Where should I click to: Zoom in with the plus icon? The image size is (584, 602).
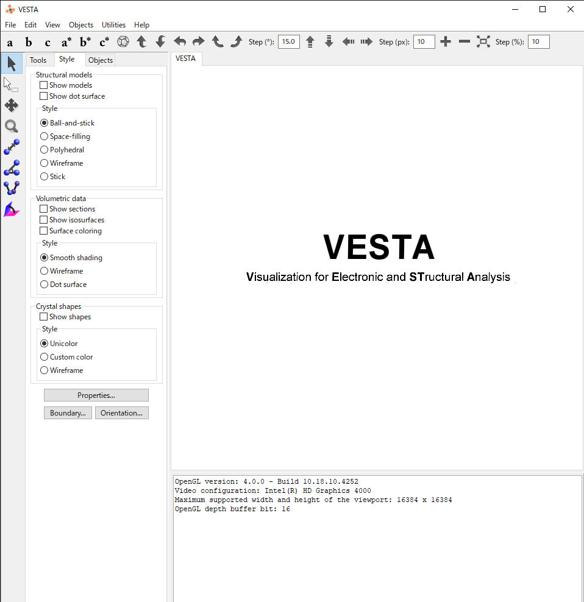coord(446,41)
